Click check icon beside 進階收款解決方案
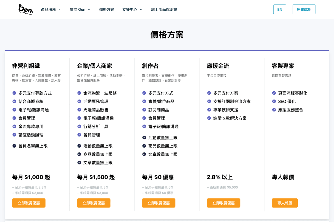This screenshot has width=334, height=222. click(209, 118)
